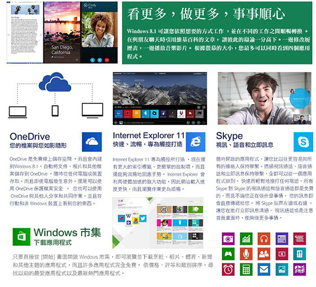Open the purple Calendar tile
Viewport: 316px width, 287px height.
[x=282, y=239]
